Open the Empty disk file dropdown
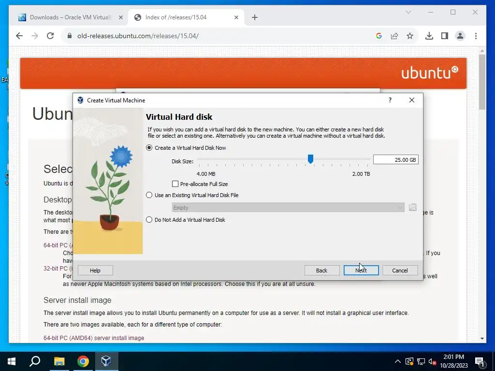The image size is (495, 371). point(288,208)
